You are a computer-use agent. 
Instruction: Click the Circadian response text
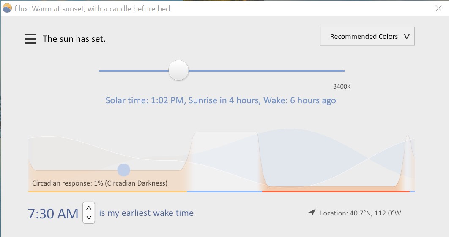click(x=100, y=183)
